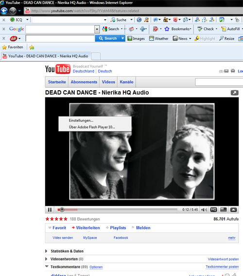This screenshot has height=276, width=243.
Task: Open the Abonnements tab
Action: (84, 82)
